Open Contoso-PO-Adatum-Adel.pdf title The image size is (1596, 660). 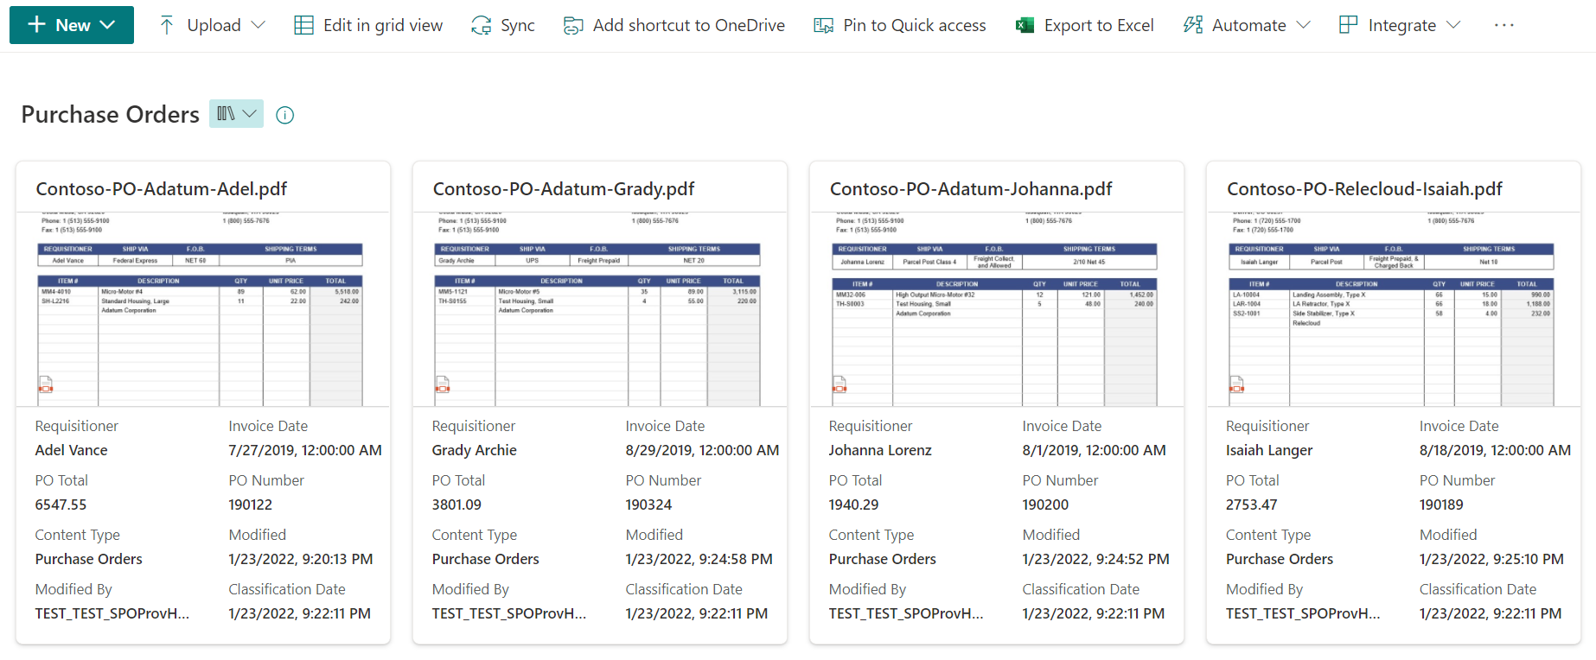(162, 188)
